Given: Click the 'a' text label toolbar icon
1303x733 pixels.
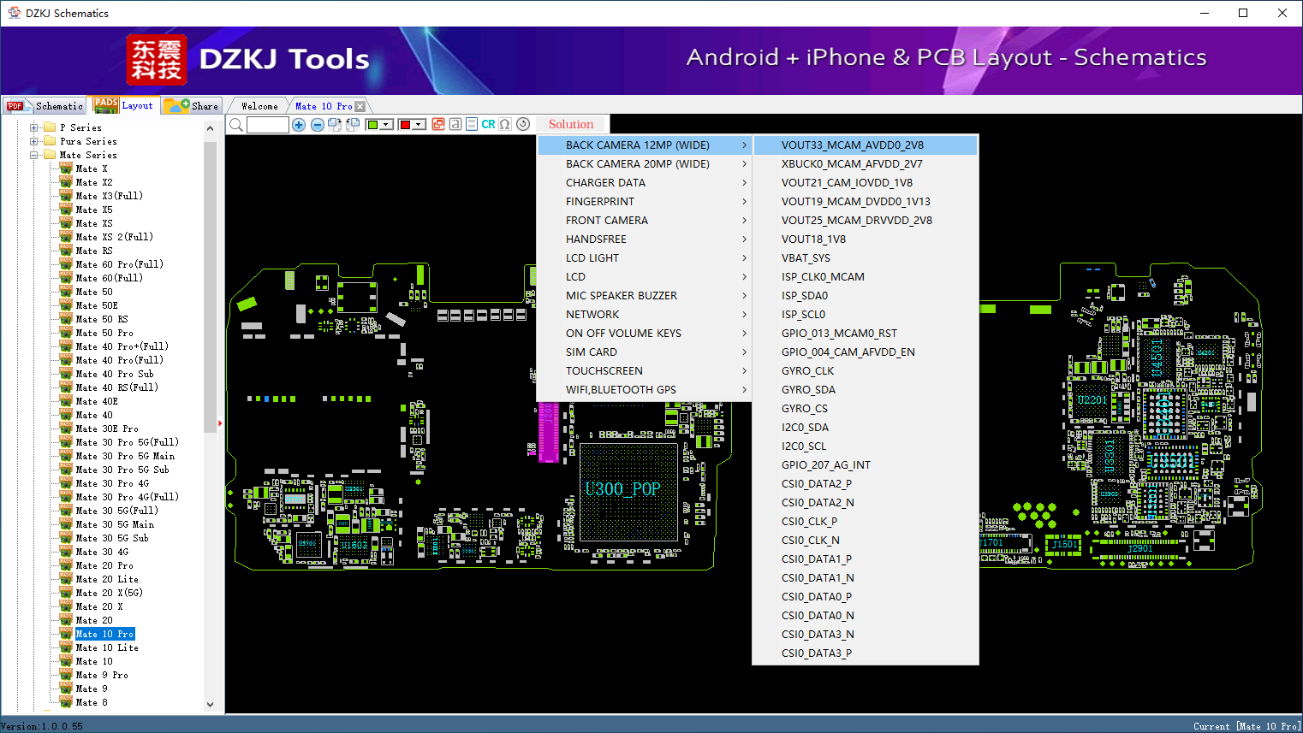Looking at the screenshot, I should tap(455, 124).
